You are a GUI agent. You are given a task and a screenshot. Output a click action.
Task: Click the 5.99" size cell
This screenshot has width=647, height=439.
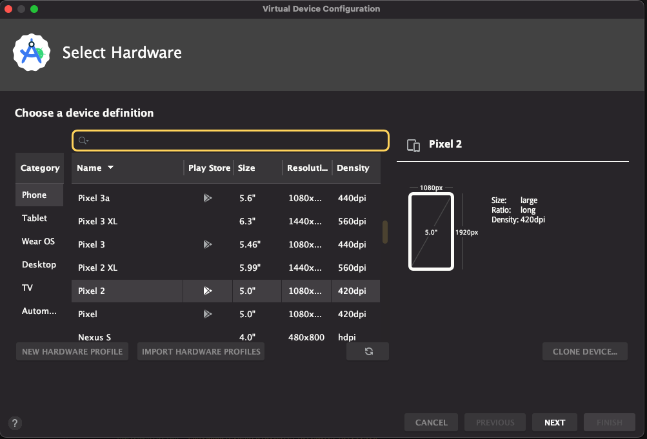tap(250, 268)
